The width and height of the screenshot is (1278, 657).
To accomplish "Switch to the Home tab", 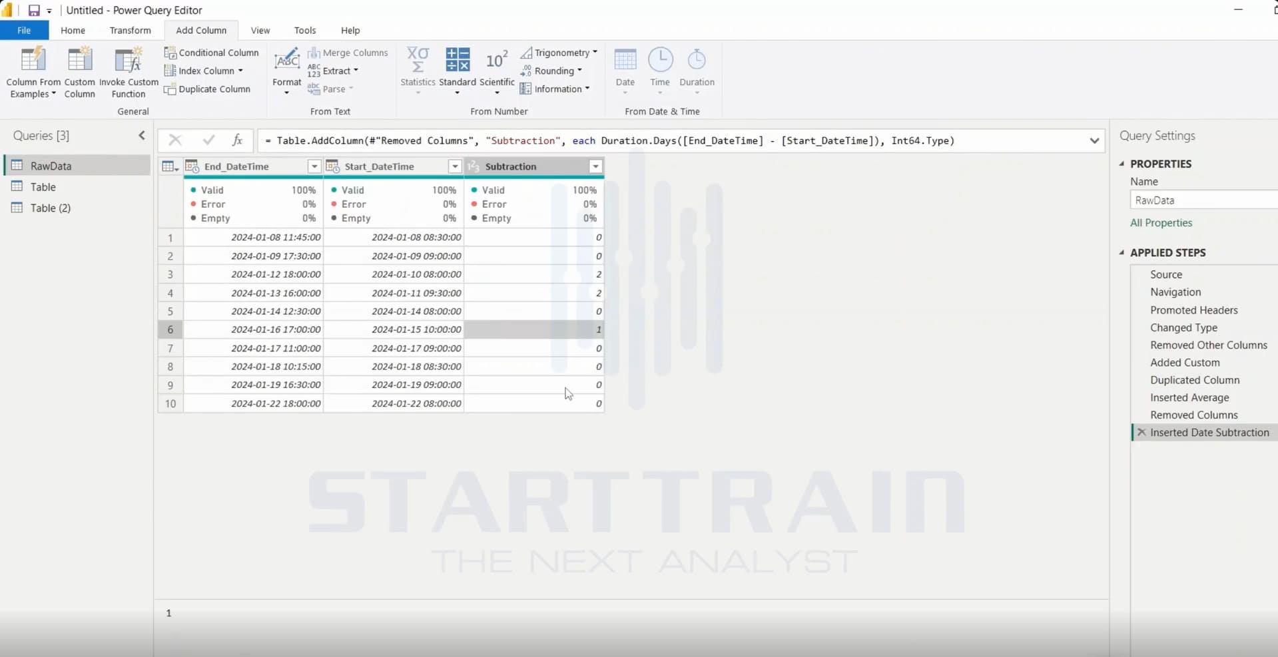I will (x=73, y=30).
